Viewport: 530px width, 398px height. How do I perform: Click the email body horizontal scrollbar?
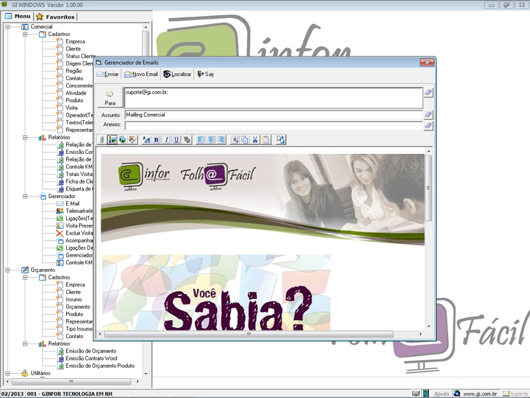249,334
